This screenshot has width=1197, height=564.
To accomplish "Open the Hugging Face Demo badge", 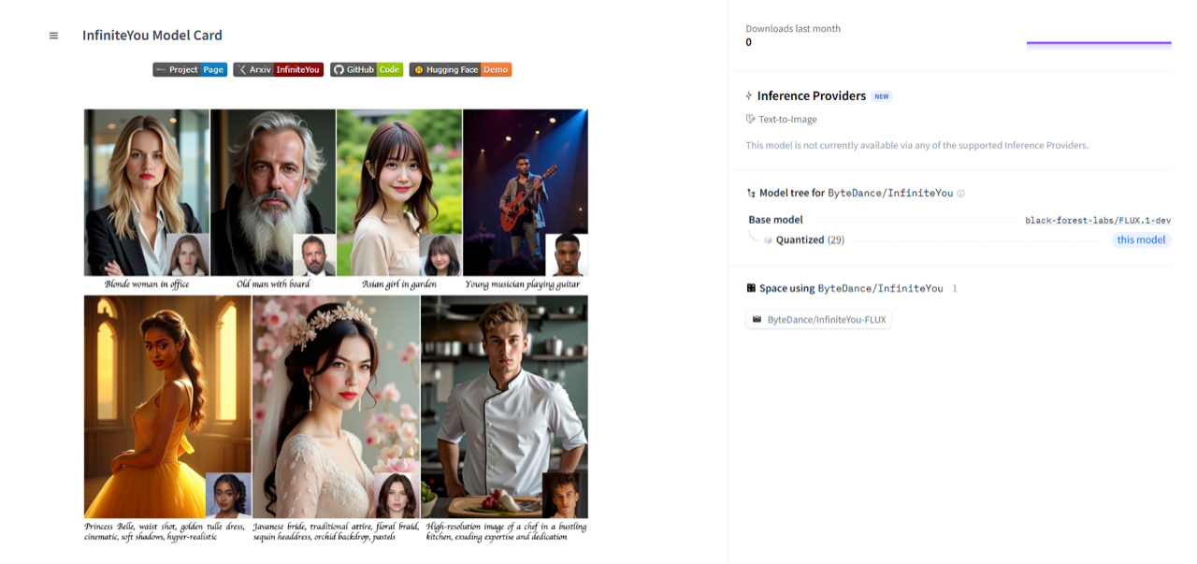I will pos(460,69).
